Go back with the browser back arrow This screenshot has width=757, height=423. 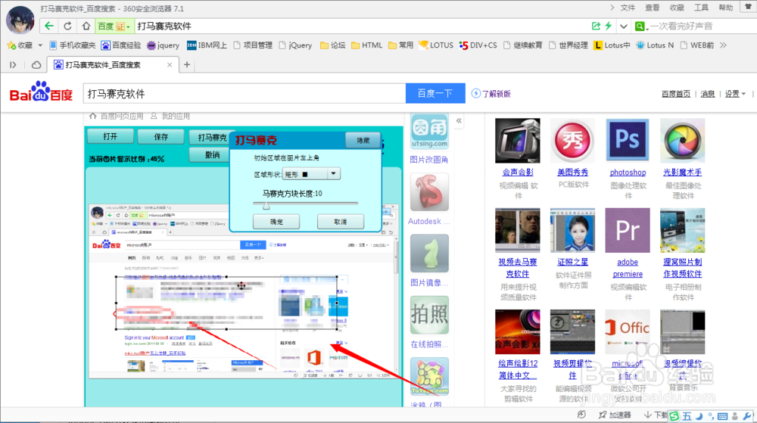(48, 26)
